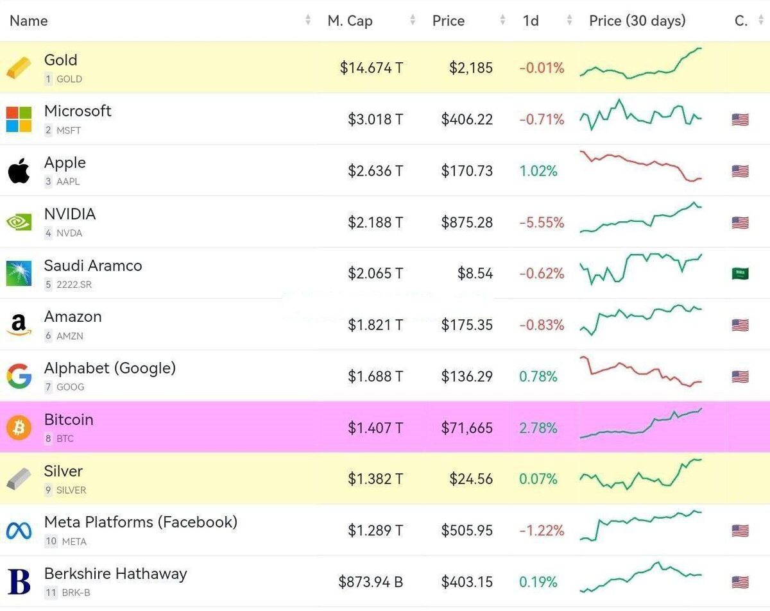View Apple's 30-day price sparkline
Screen dimensions: 770x611
pyautogui.click(x=640, y=167)
